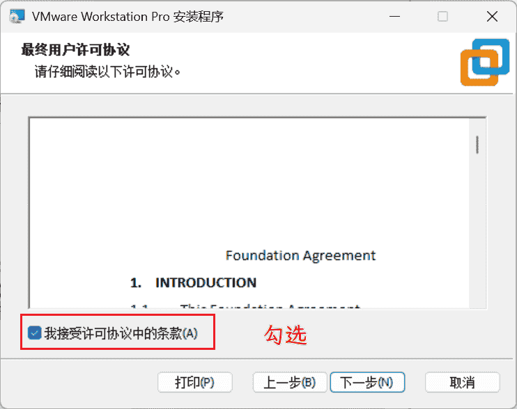Click the 最终用户许可协议 header
The width and height of the screenshot is (517, 409).
(75, 50)
